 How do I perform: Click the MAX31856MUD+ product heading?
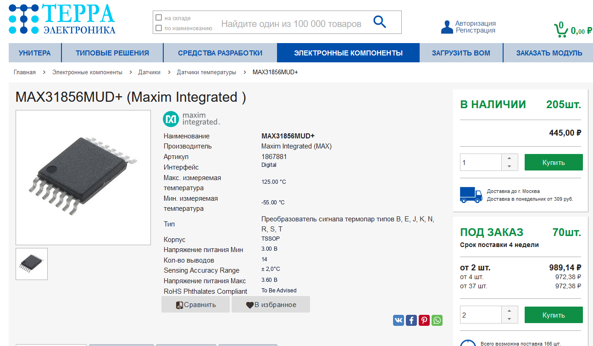131,97
